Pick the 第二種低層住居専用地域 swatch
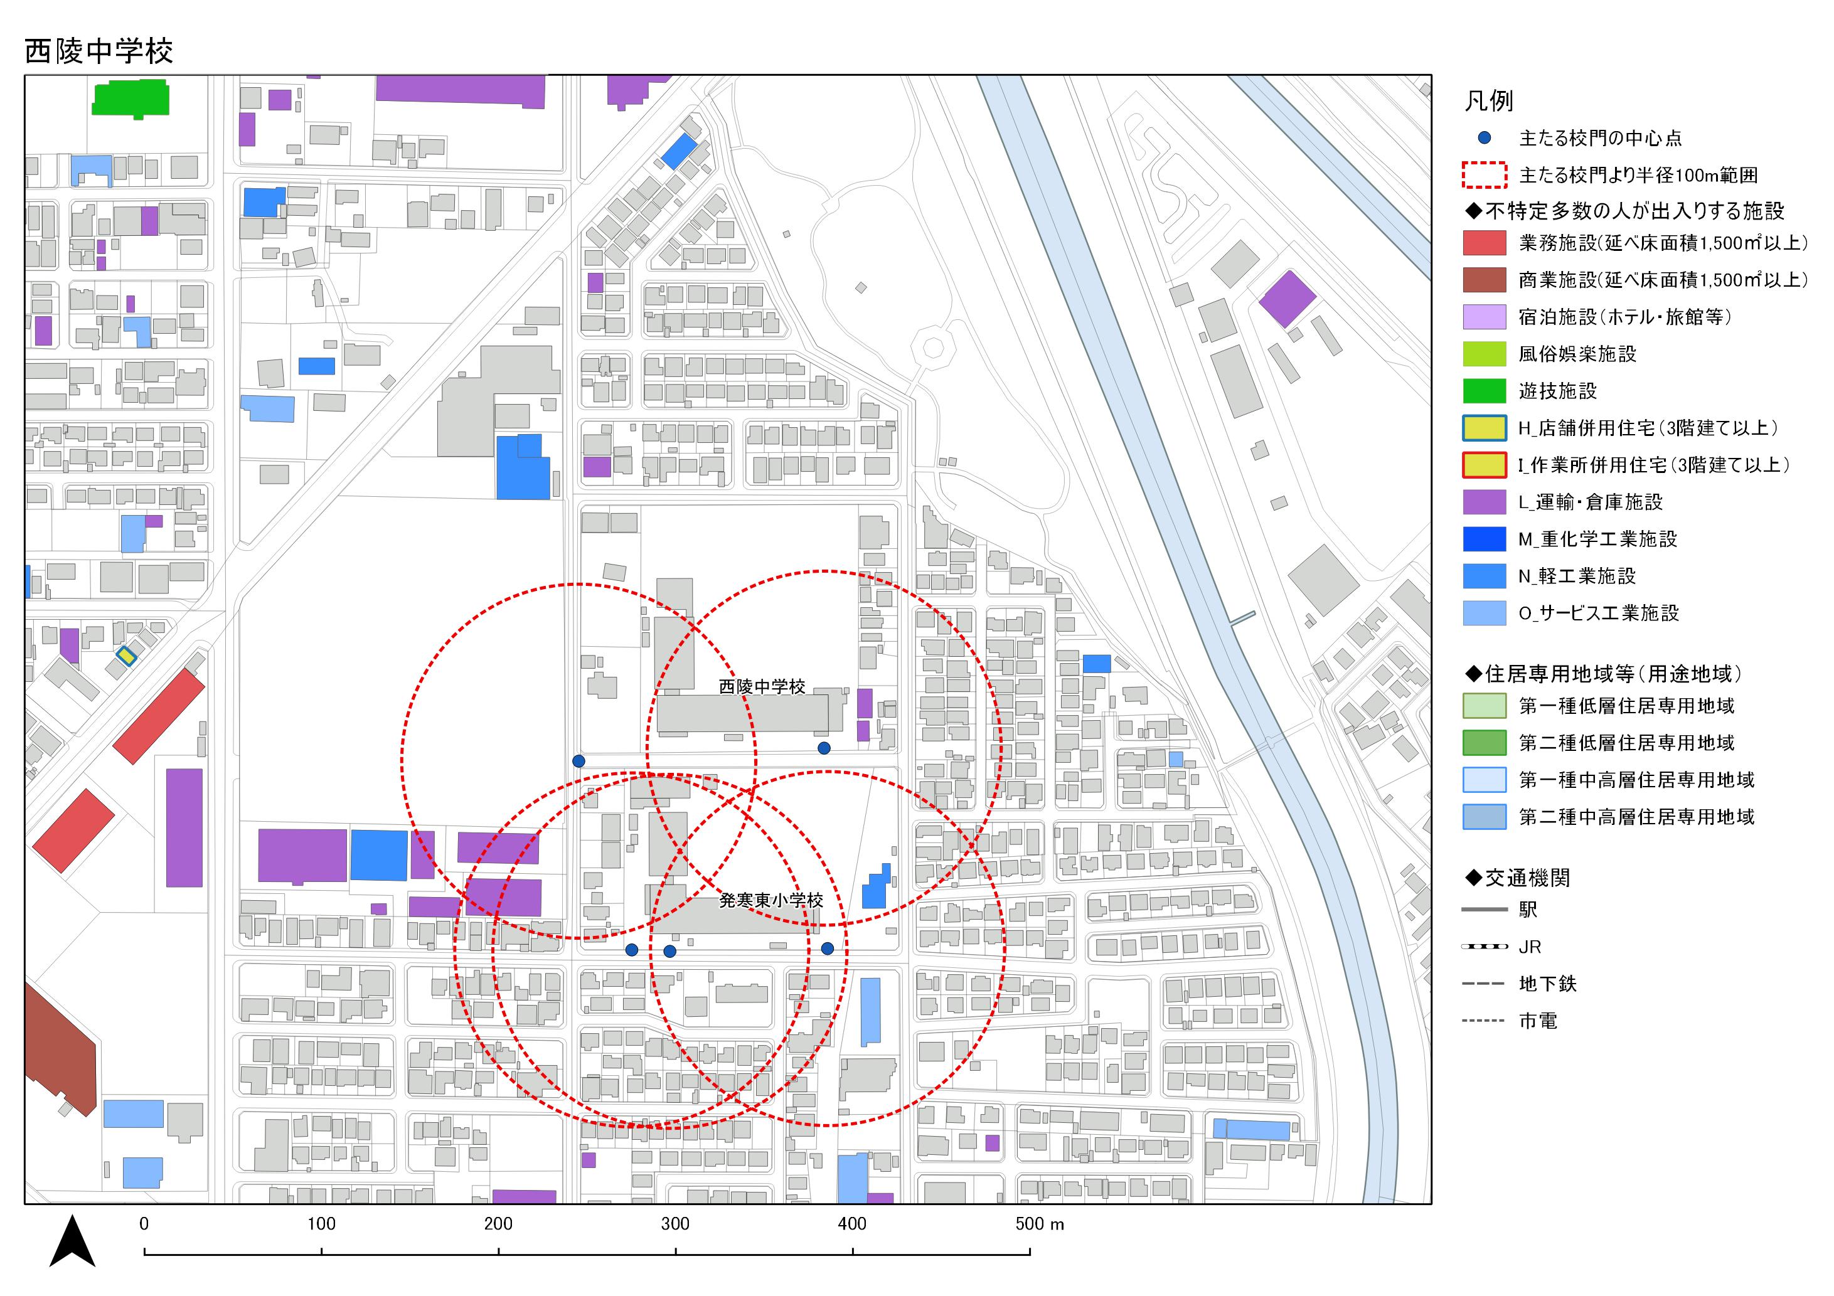Screen dimensions: 1834x1296 pyautogui.click(x=1484, y=743)
